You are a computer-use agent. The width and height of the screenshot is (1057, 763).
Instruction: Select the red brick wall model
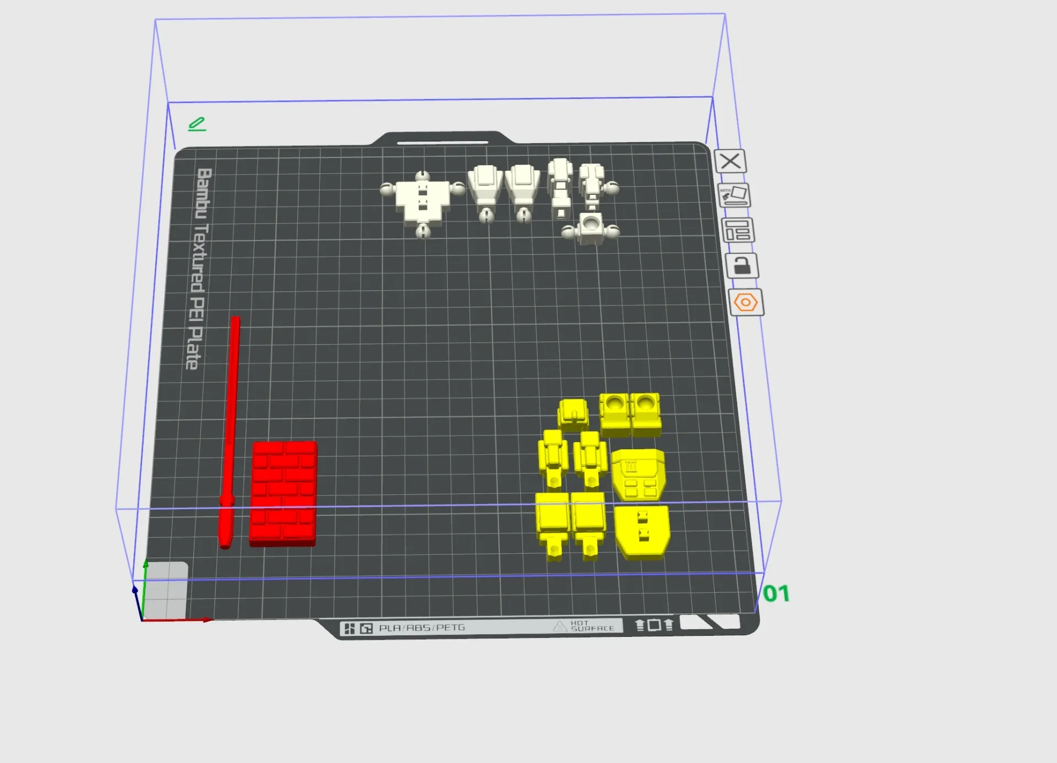click(x=283, y=494)
